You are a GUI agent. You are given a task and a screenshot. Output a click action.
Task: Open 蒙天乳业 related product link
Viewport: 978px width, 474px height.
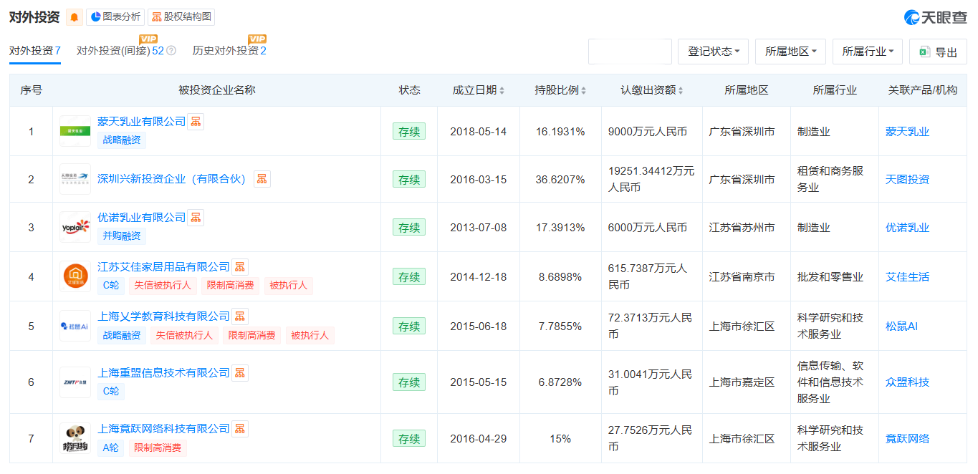[x=907, y=132]
